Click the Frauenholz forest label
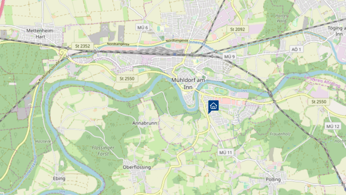This screenshot has height=195, width=346. click(x=280, y=134)
